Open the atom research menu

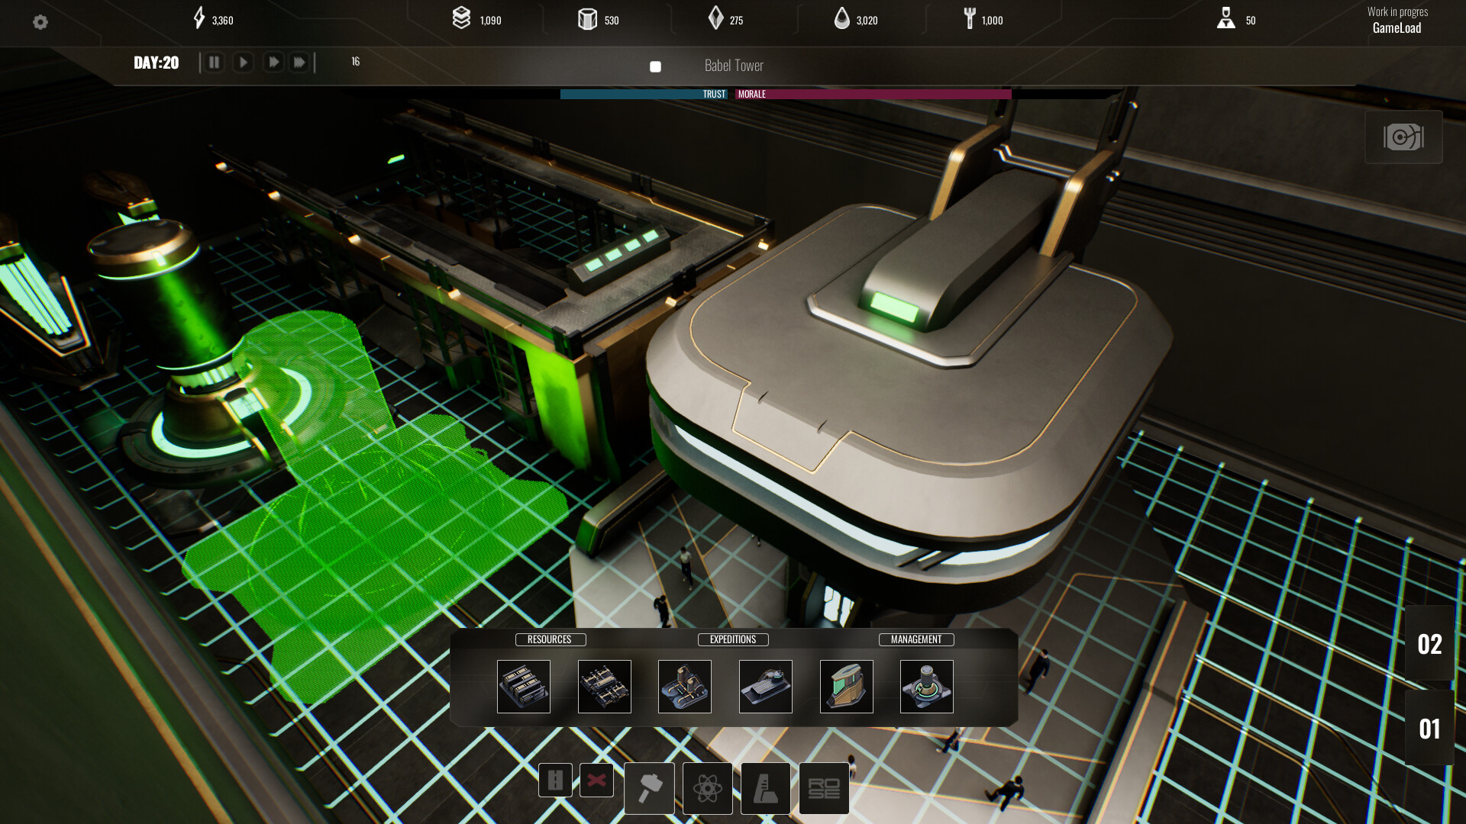pos(707,788)
